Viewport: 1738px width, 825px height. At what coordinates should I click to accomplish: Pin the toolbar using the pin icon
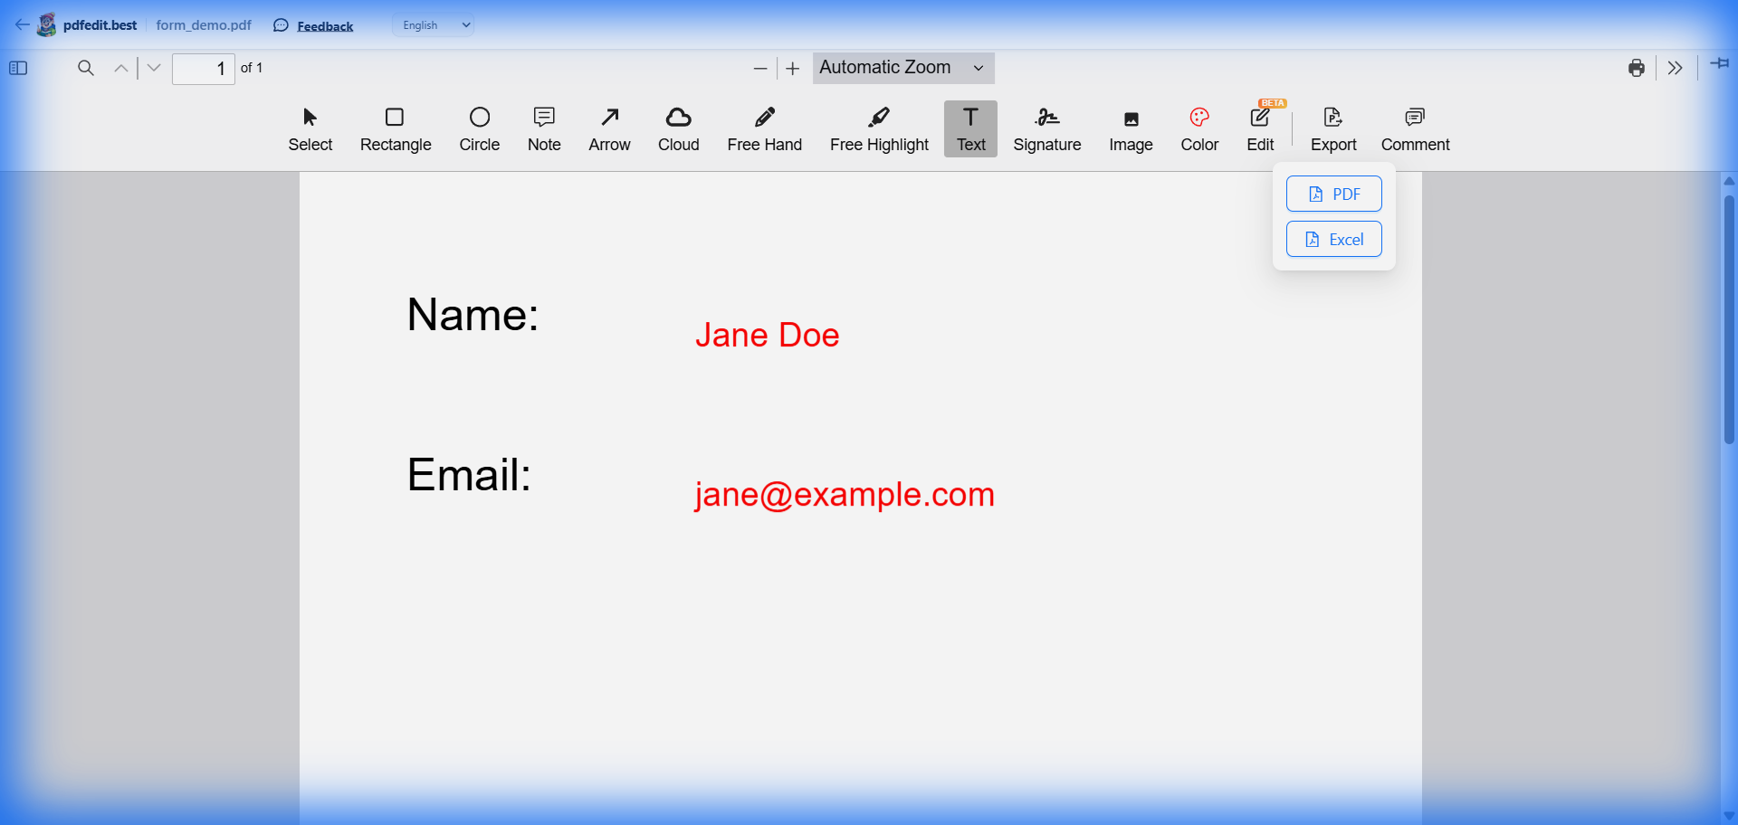click(x=1719, y=64)
